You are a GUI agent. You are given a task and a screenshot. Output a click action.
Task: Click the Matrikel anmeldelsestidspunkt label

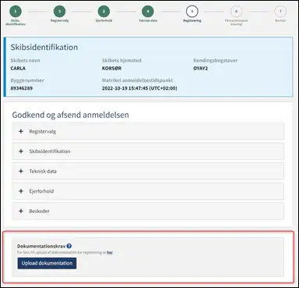pyautogui.click(x=138, y=80)
